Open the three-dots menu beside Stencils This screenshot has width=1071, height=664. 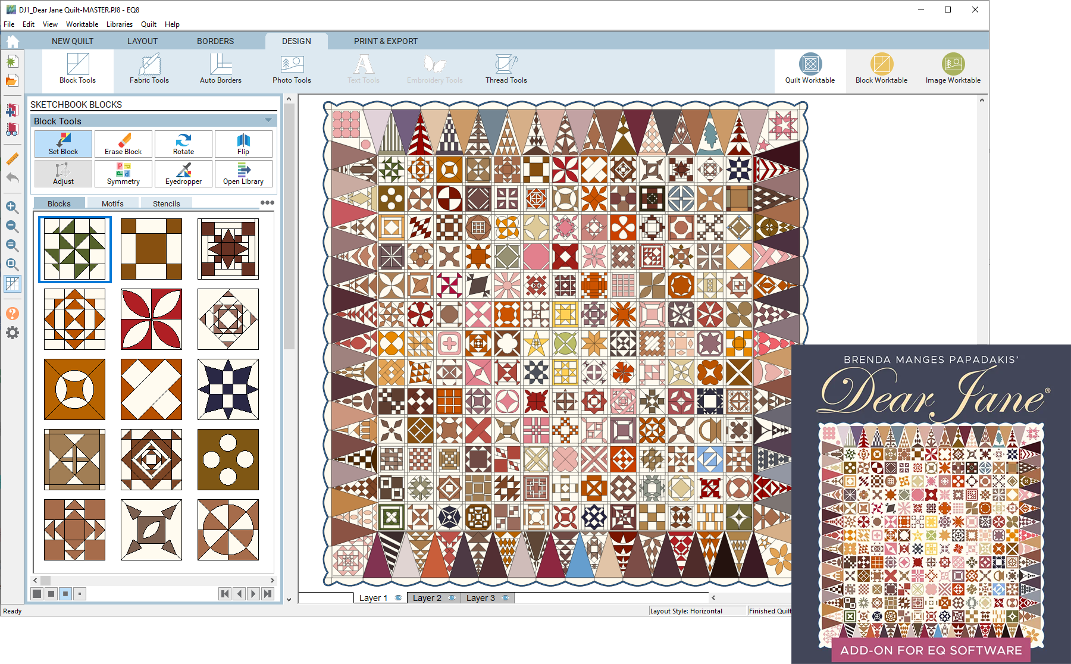(267, 202)
